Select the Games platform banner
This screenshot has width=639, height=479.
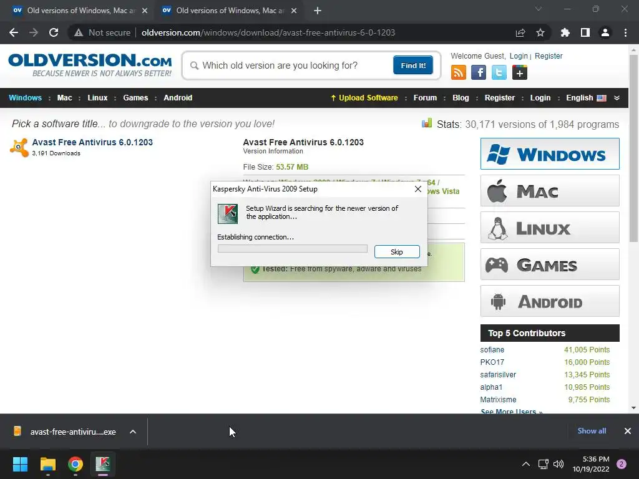[550, 264]
